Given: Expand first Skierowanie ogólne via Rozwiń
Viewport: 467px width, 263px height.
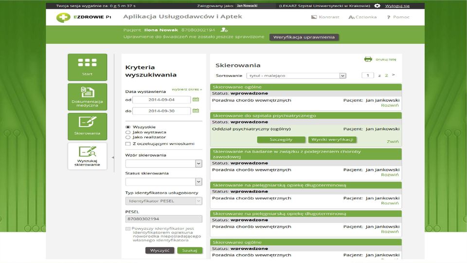Looking at the screenshot, I should [x=390, y=105].
